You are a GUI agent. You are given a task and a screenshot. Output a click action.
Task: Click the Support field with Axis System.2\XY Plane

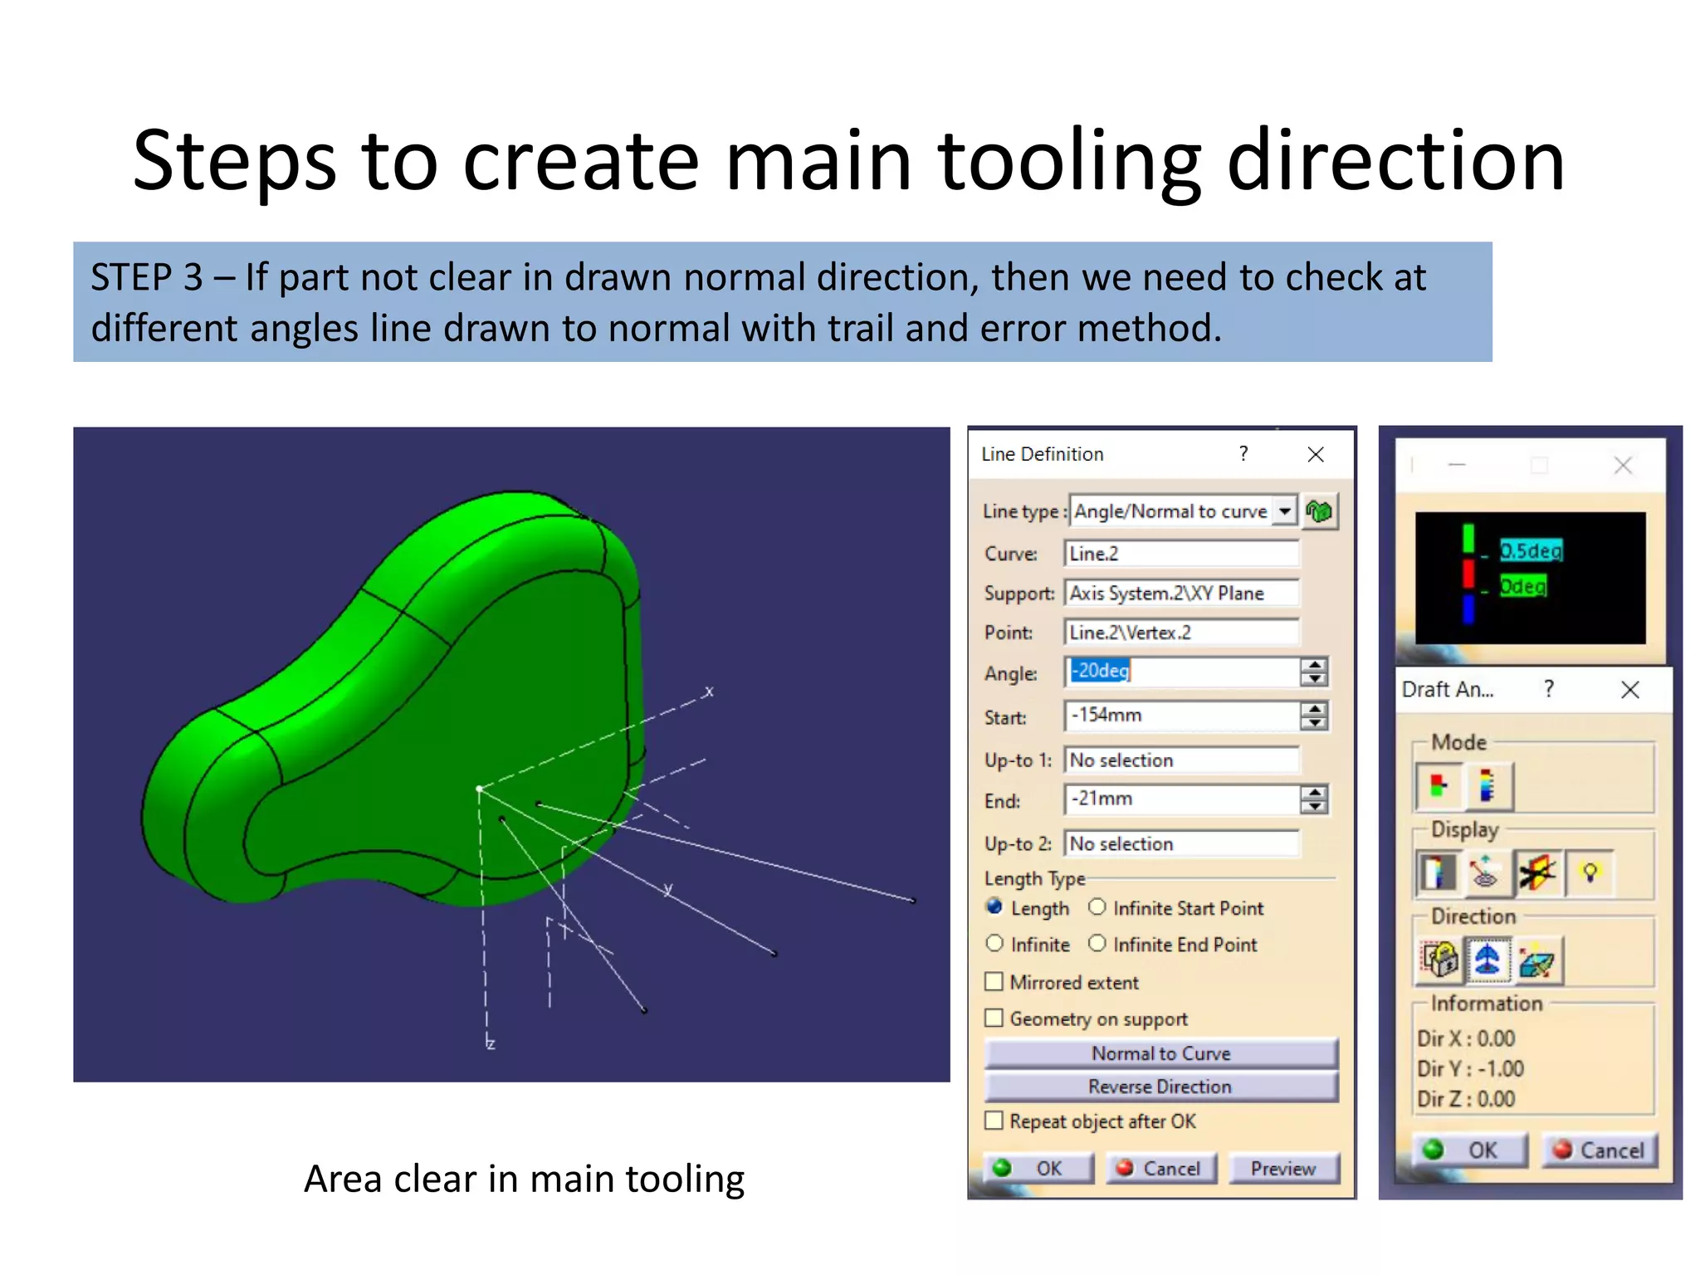click(1181, 594)
